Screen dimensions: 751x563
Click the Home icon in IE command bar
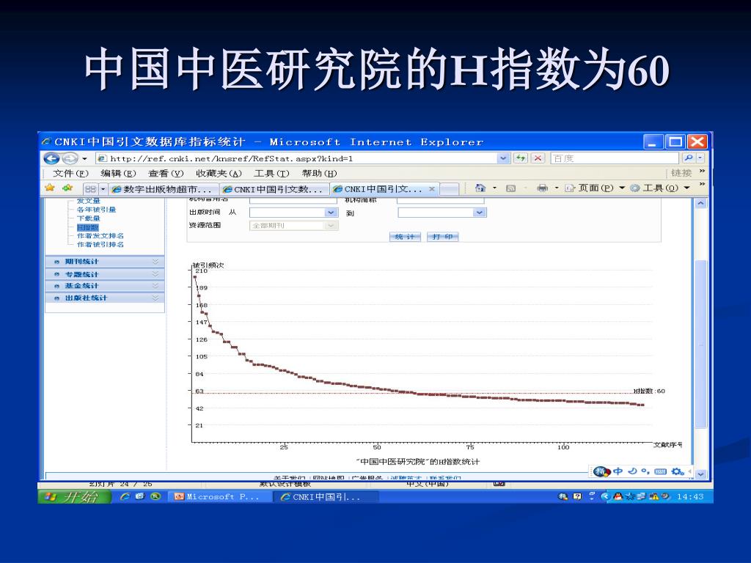(480, 188)
